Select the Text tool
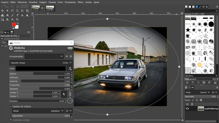The width and height of the screenshot is (219, 123). pos(7,20)
